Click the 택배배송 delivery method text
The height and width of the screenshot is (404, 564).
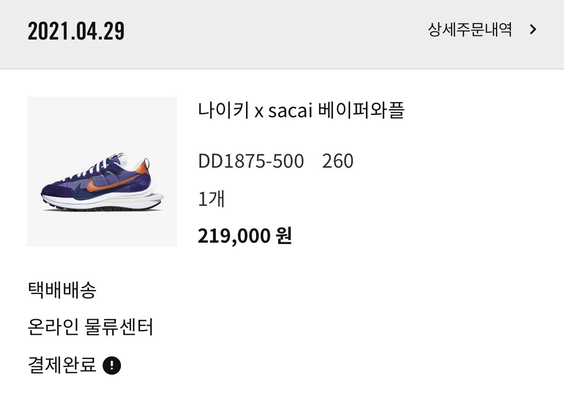(x=62, y=290)
